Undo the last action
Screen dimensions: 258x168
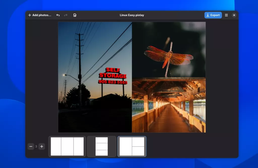click(x=58, y=15)
